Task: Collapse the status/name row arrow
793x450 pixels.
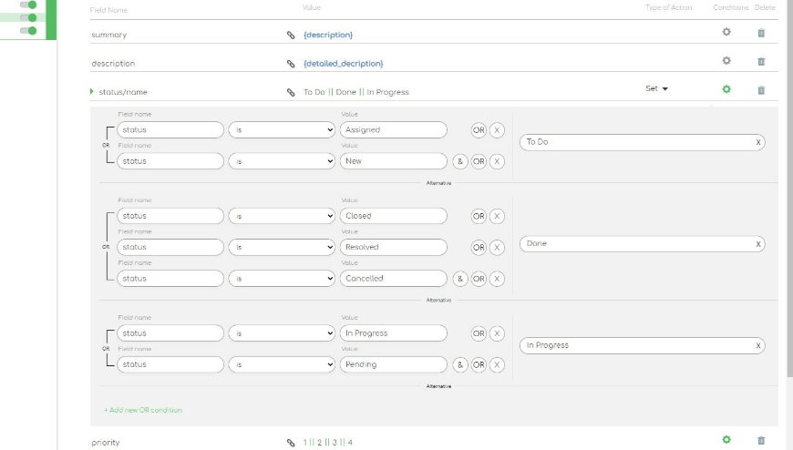Action: [92, 91]
